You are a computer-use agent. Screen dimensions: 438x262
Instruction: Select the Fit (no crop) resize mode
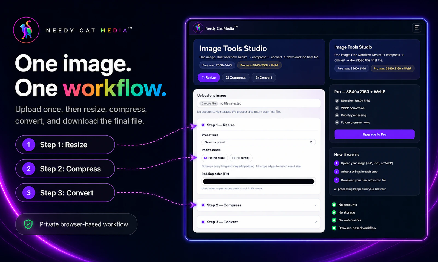click(x=215, y=158)
